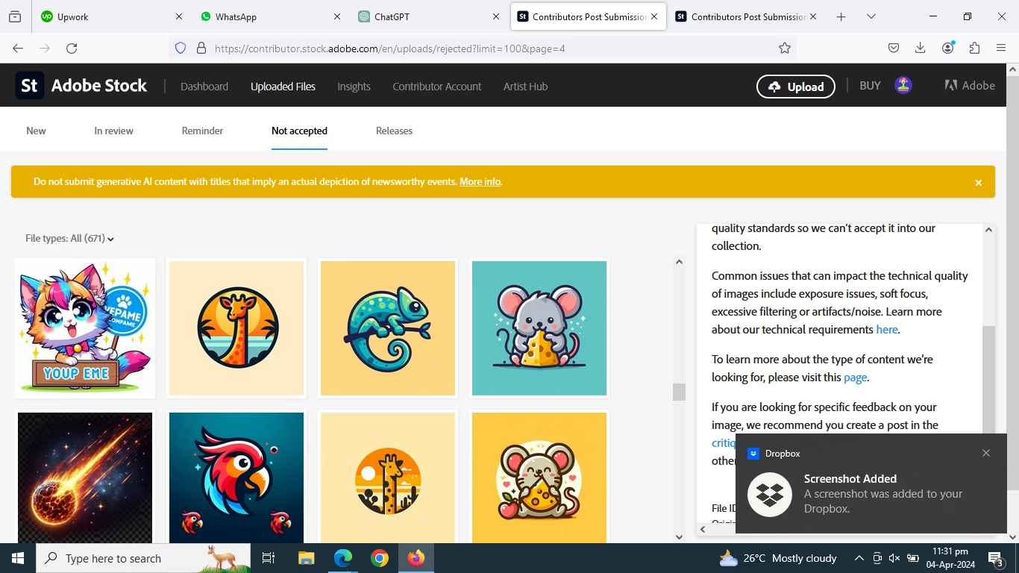This screenshot has width=1019, height=573.
Task: Open Dashboard in the top navigation
Action: (204, 87)
